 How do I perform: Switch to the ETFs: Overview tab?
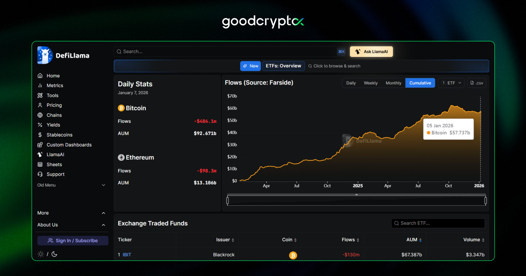click(283, 66)
